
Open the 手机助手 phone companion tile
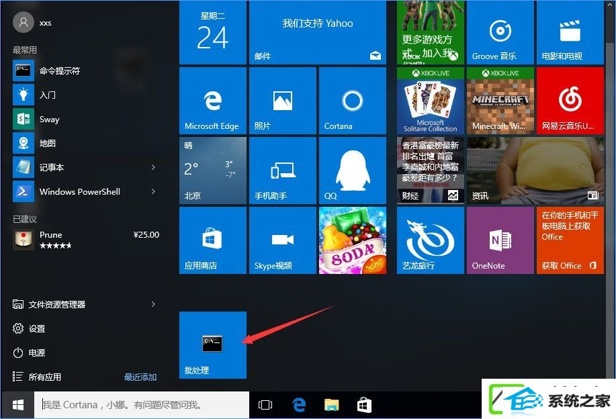coord(282,171)
